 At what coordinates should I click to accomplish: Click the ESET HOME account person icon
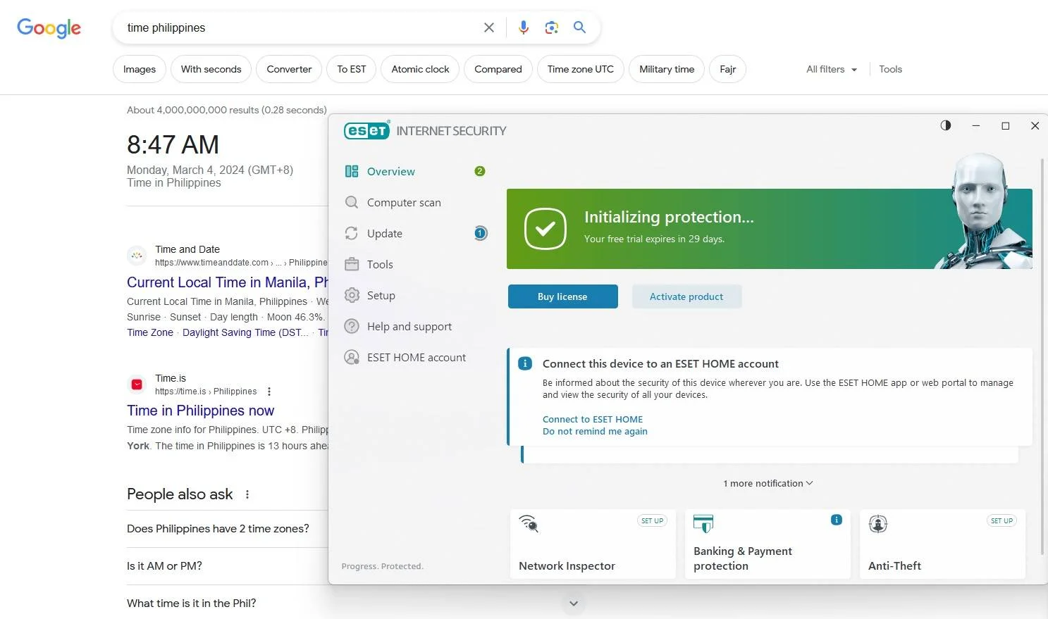(352, 357)
